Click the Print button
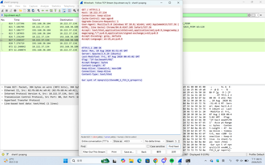Viewport: 265px width, 165px height. click(x=114, y=152)
